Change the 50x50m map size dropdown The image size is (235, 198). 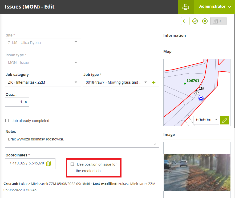click(206, 120)
